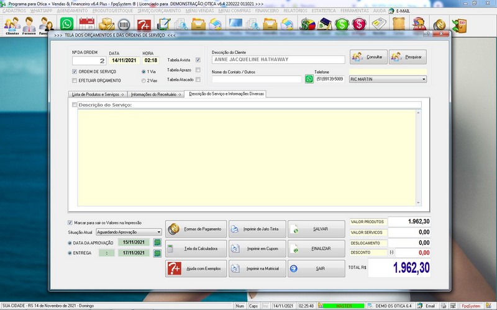Screen dimensions: 497x310
Task: Open the RELATÓRIOS menu
Action: [x=295, y=11]
